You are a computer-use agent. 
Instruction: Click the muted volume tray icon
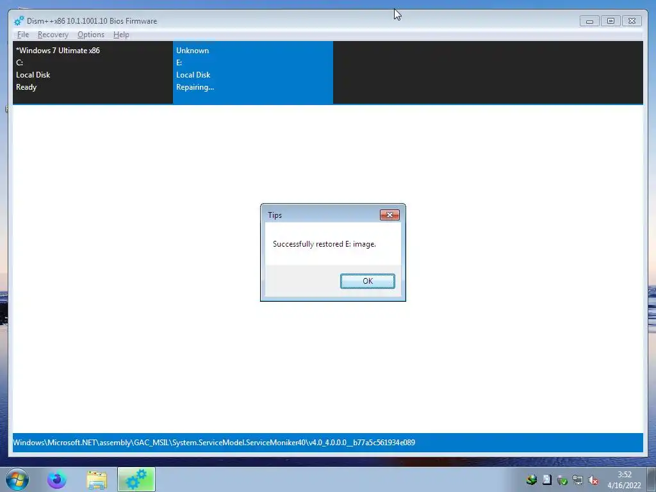pyautogui.click(x=593, y=480)
